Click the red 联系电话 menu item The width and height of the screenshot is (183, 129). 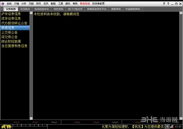[x=85, y=4]
